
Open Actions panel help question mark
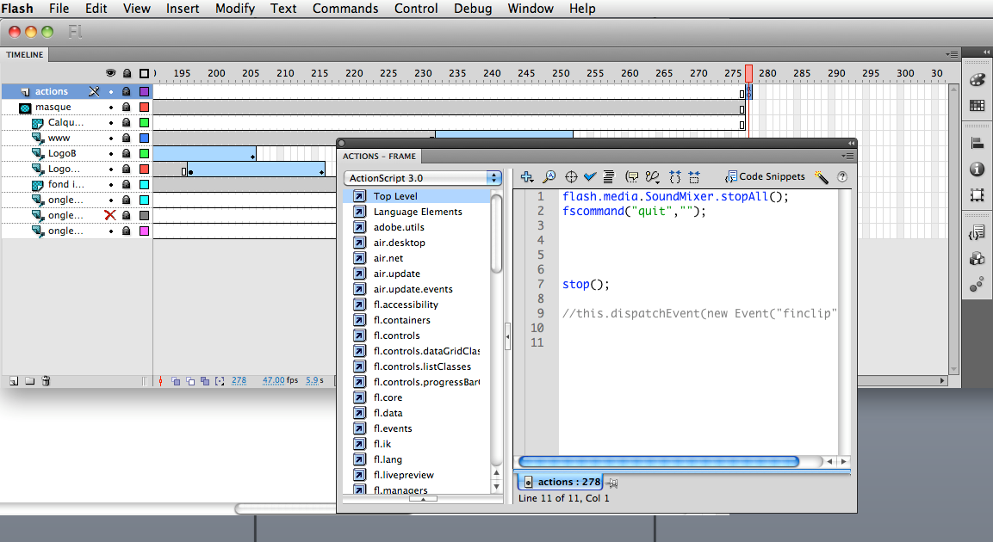(842, 177)
